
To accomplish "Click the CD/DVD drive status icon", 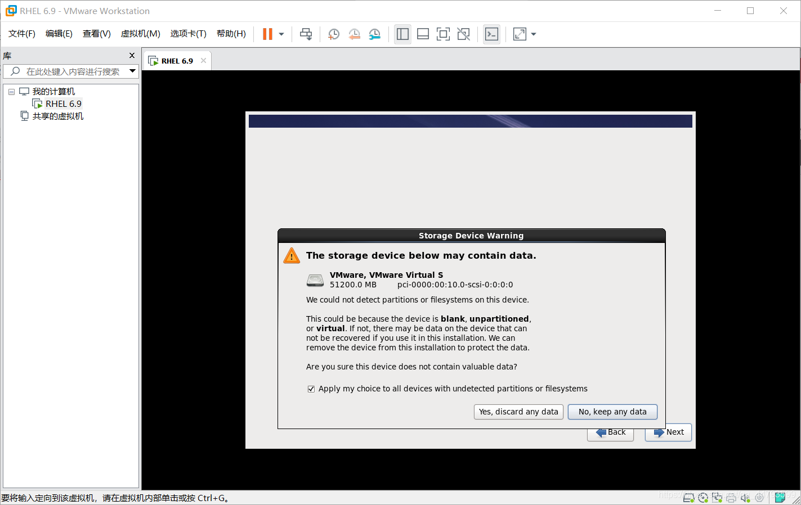I will pos(703,497).
